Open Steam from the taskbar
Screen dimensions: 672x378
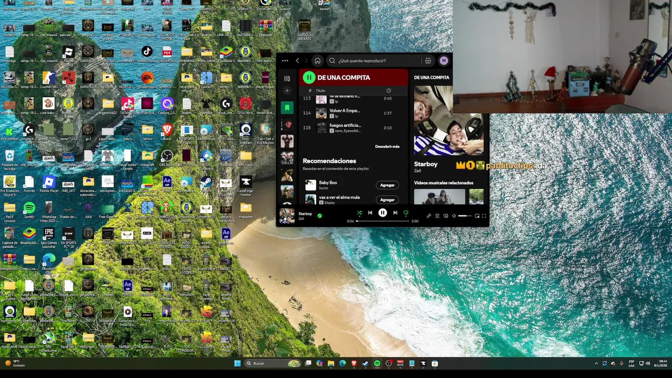click(x=365, y=363)
